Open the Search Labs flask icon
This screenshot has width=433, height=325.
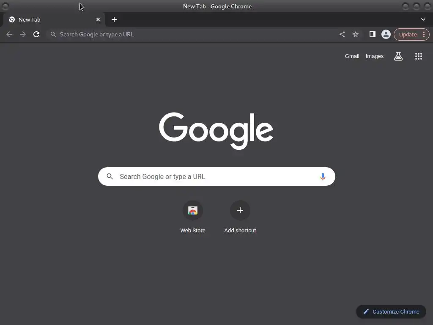point(398,56)
